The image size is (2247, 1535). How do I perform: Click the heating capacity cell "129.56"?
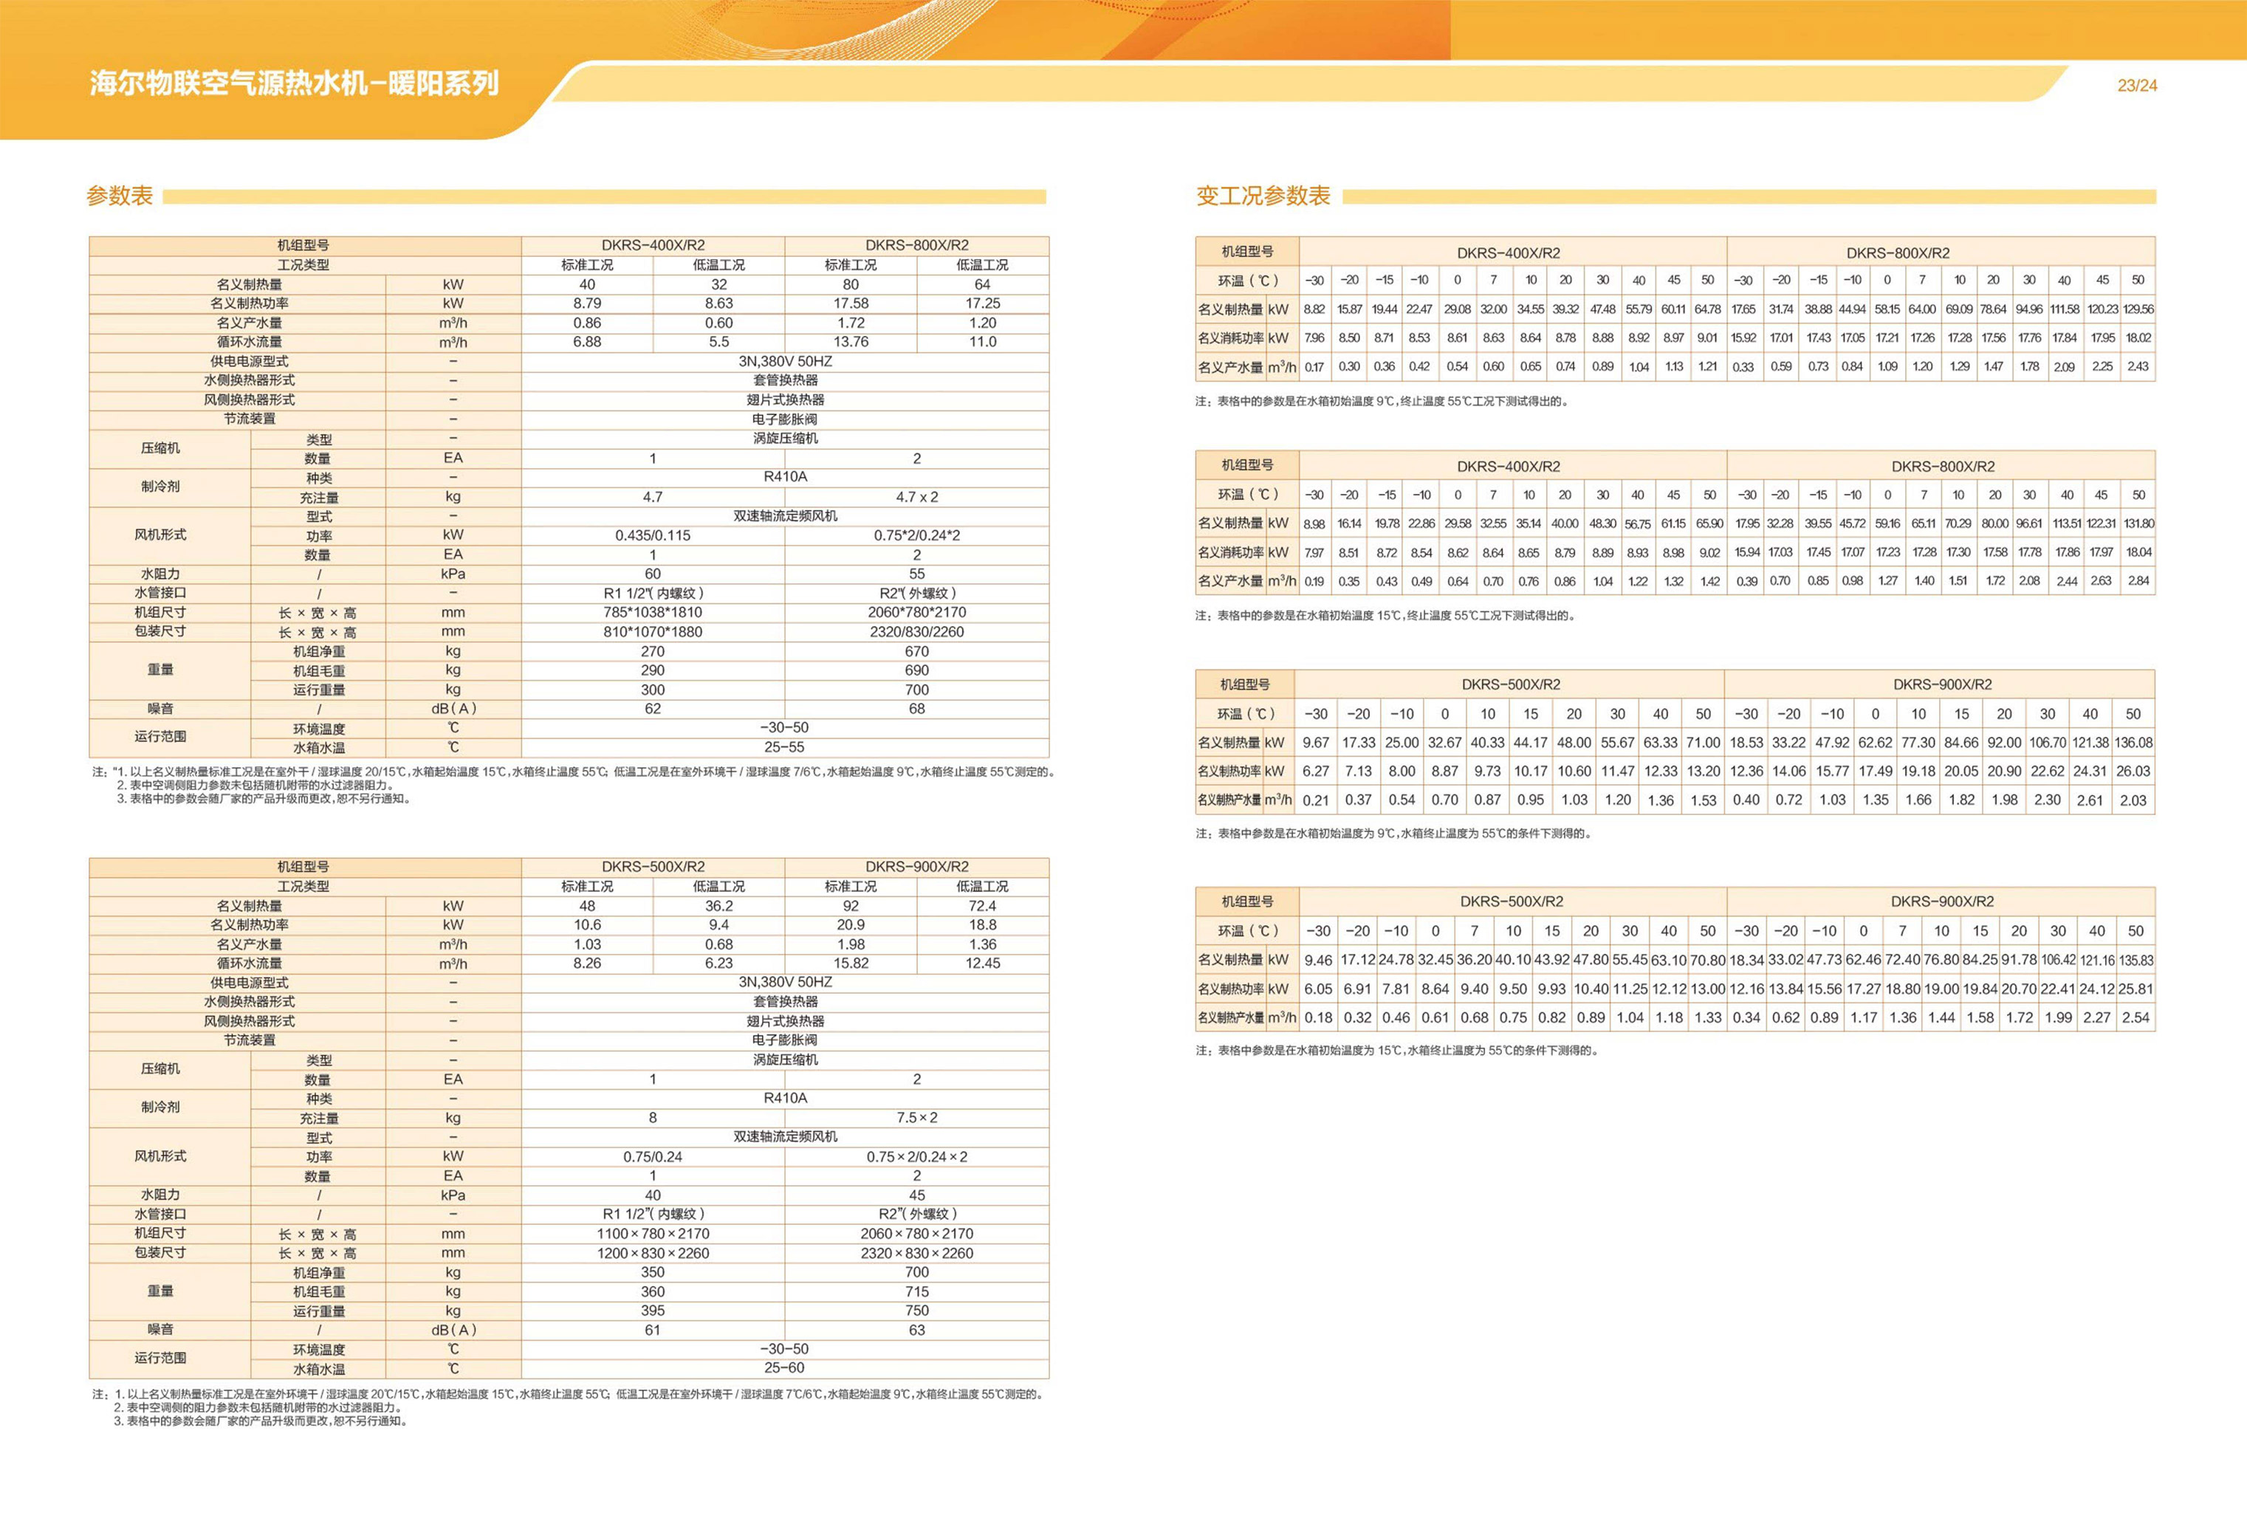pos(2138,309)
